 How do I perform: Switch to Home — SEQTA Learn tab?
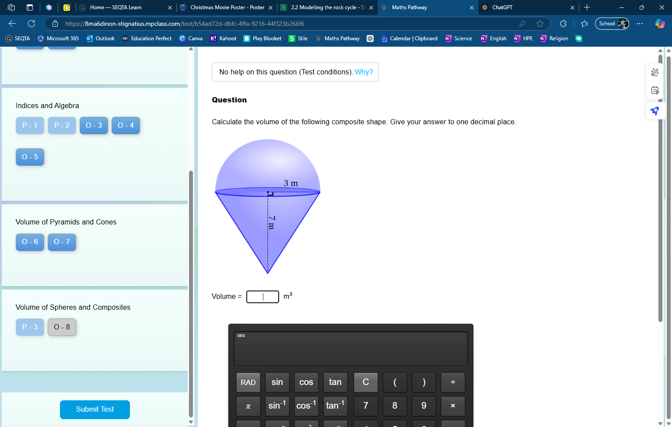(126, 7)
